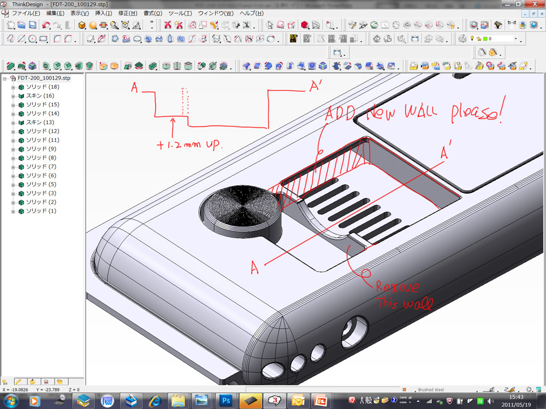The width and height of the screenshot is (546, 409).
Task: Click the Undo arrow icon
Action: [x=46, y=25]
